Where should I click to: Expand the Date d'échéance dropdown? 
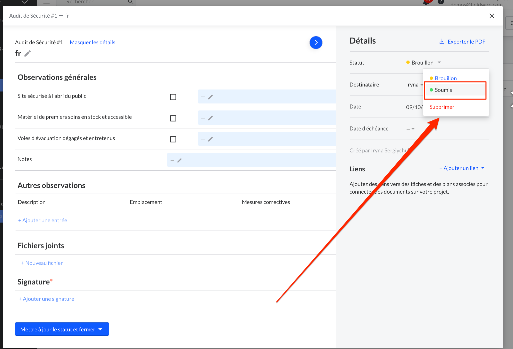[x=411, y=129]
